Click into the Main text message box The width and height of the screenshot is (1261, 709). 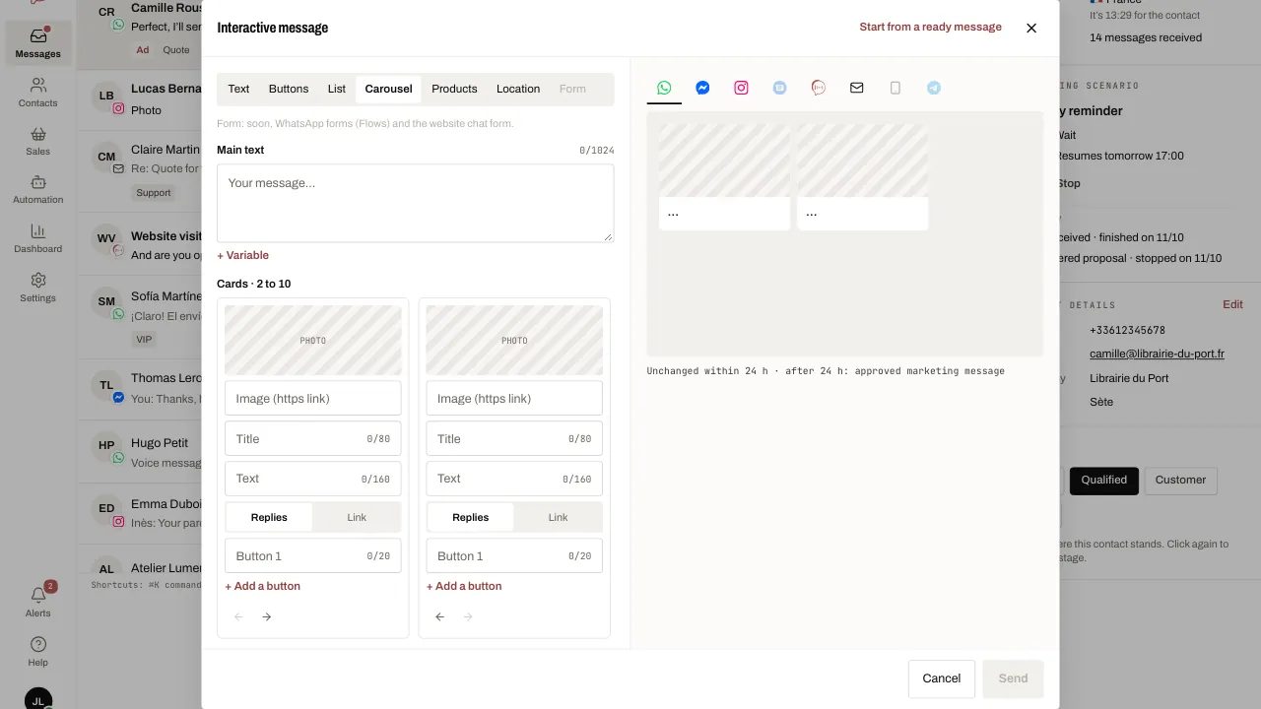(x=415, y=203)
